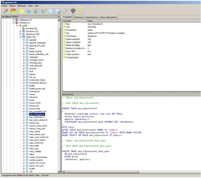Screen dimensions: 201x178
Task: Click the yellow question mark help icon
Action: pyautogui.click(x=80, y=11)
